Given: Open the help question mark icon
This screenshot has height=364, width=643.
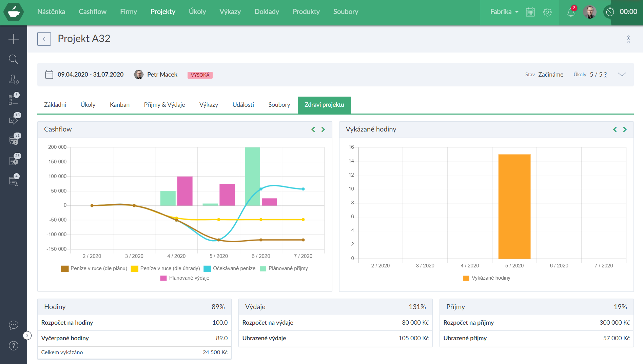Looking at the screenshot, I should (14, 346).
